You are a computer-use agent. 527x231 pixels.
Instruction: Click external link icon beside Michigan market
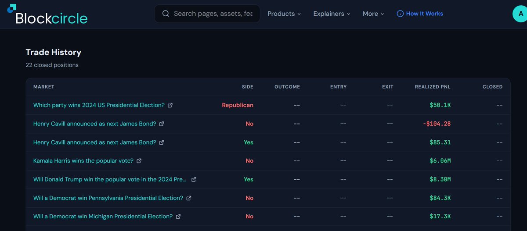pyautogui.click(x=178, y=216)
